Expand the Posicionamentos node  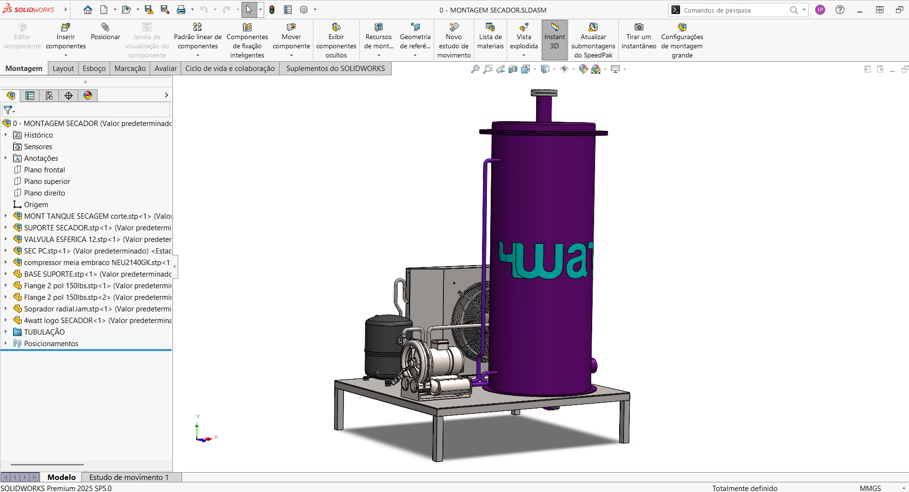point(6,344)
